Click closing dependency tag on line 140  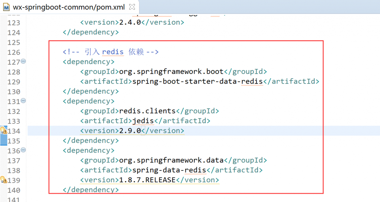pyautogui.click(x=91, y=189)
